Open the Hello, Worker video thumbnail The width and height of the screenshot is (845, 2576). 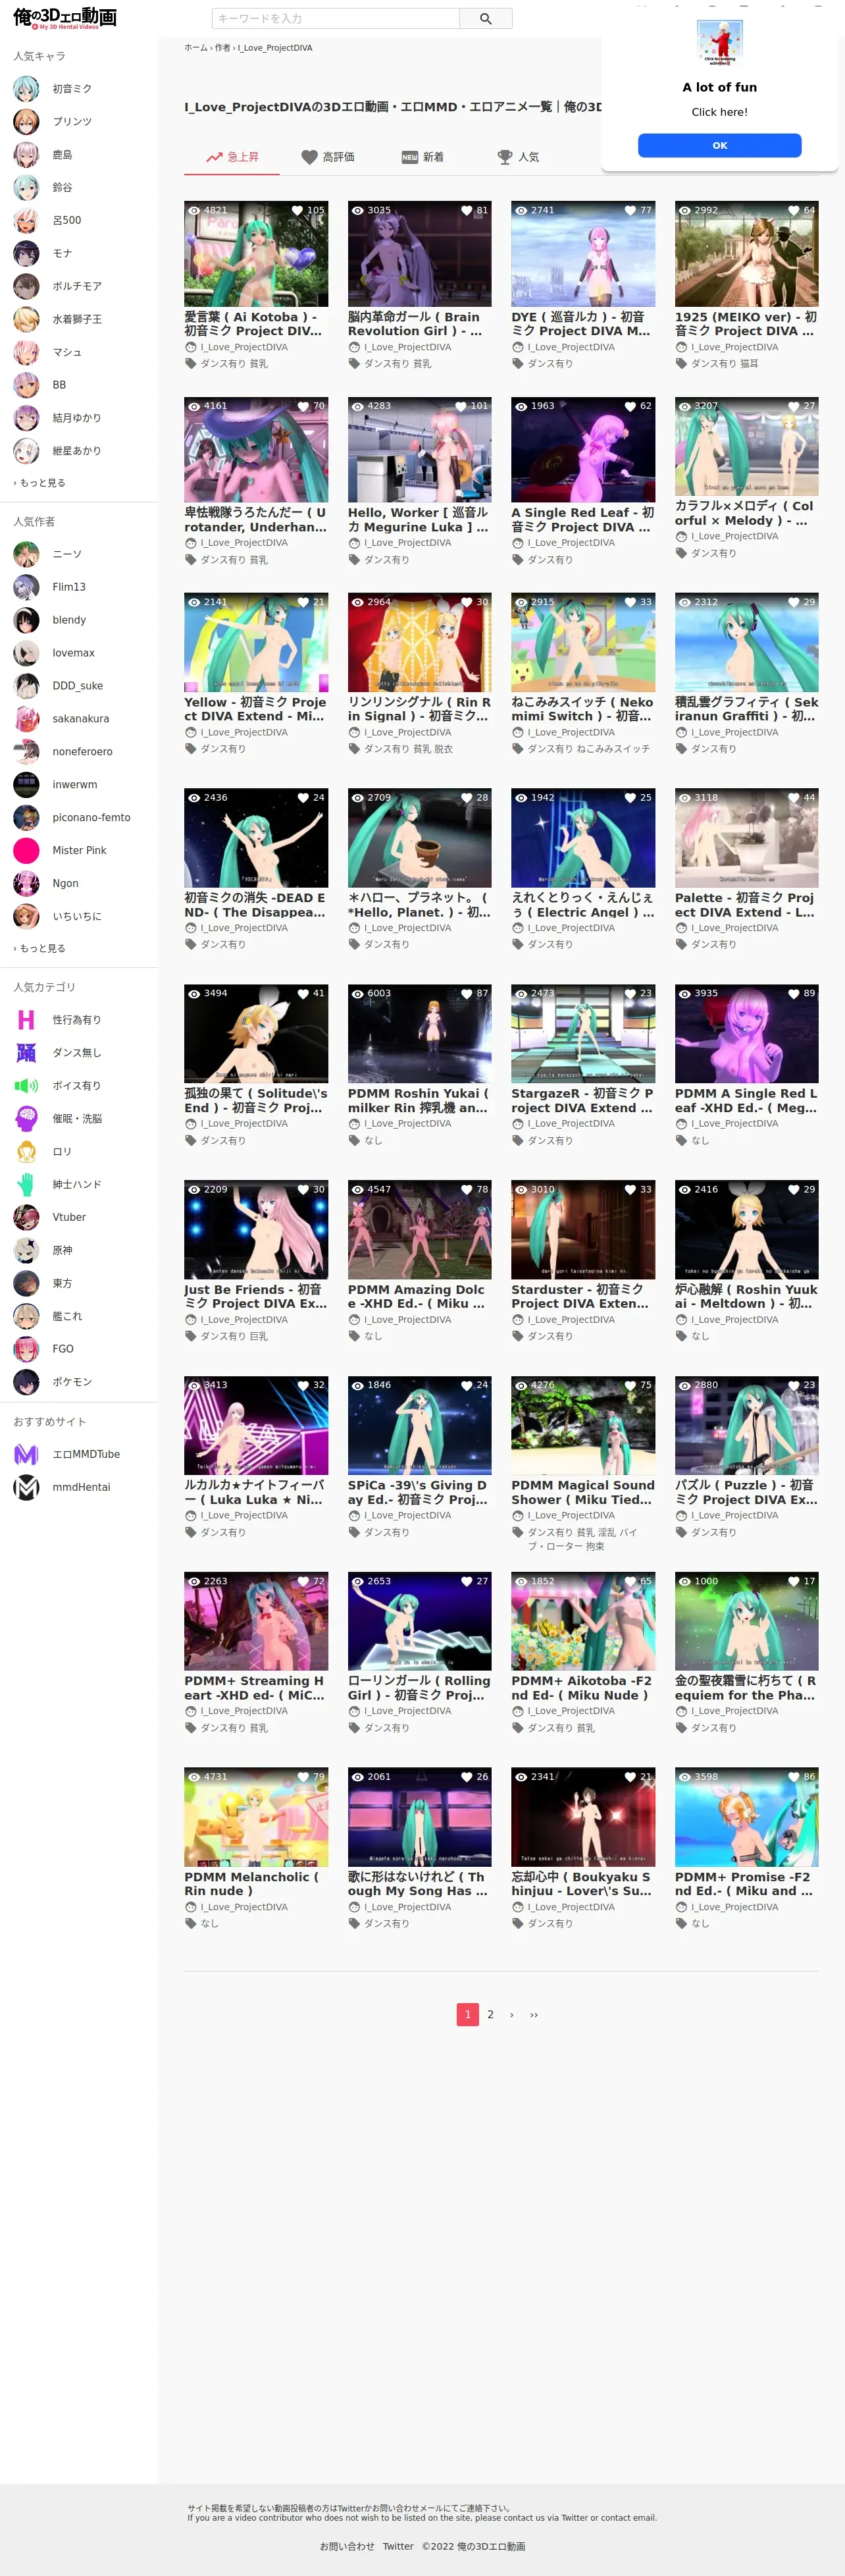(419, 450)
